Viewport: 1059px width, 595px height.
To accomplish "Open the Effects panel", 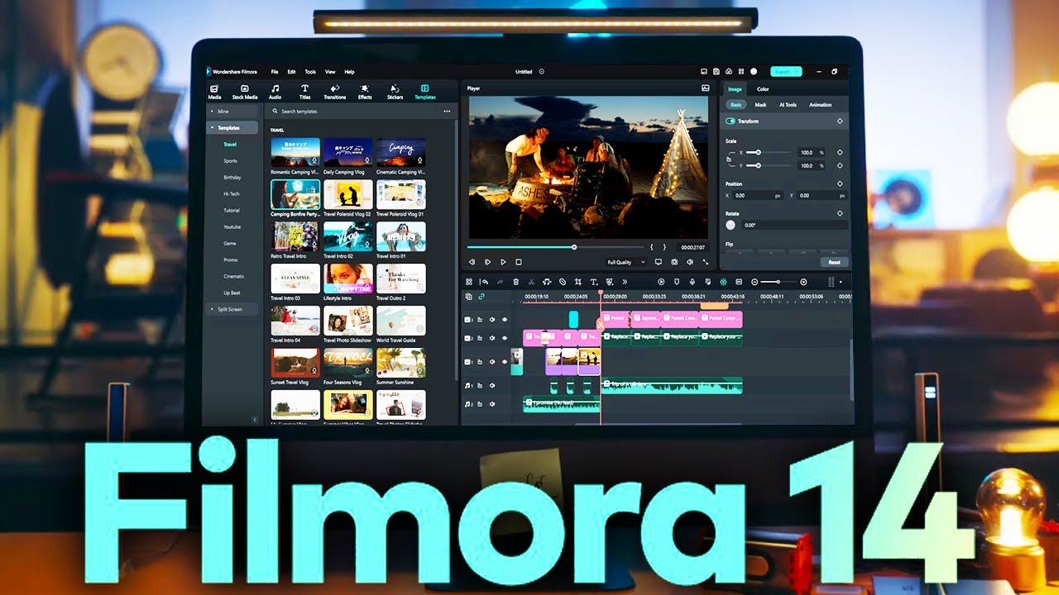I will pos(365,91).
